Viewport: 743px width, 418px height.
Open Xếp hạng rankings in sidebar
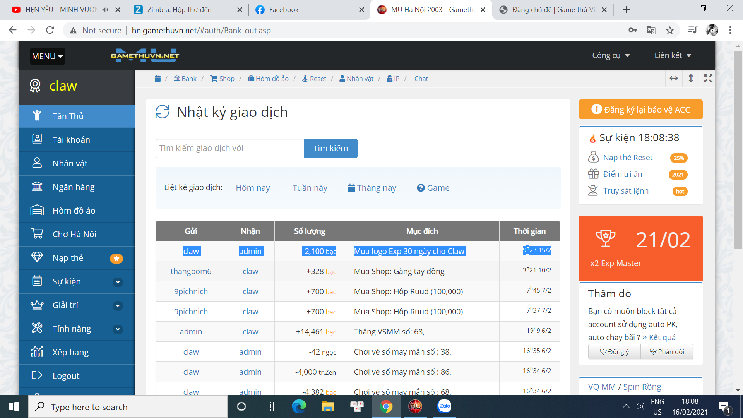pyautogui.click(x=70, y=352)
